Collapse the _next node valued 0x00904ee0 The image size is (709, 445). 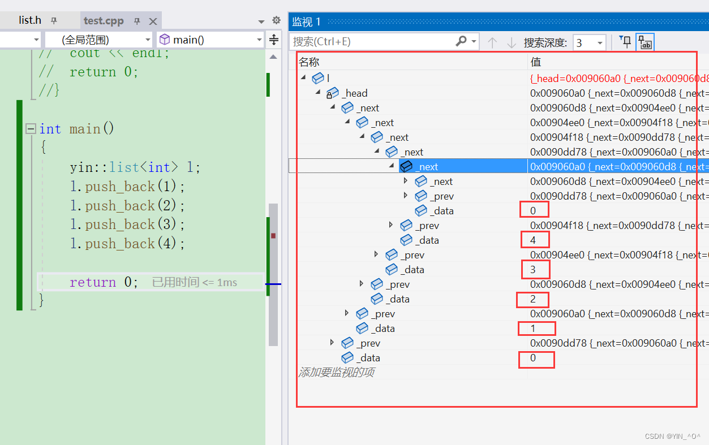pos(347,122)
